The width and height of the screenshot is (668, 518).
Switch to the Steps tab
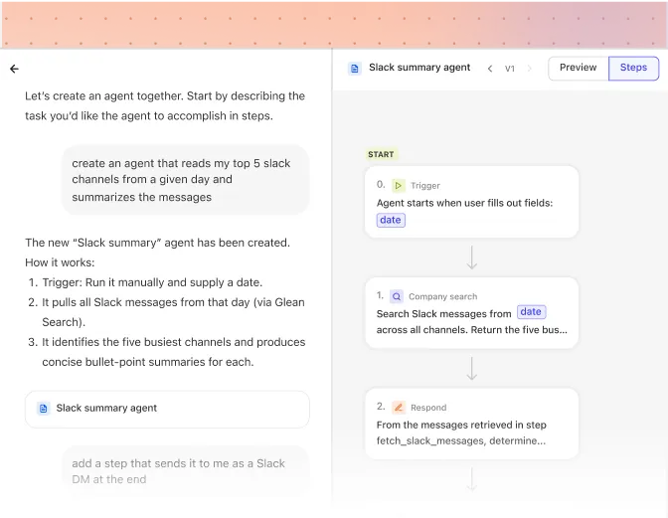coord(633,68)
